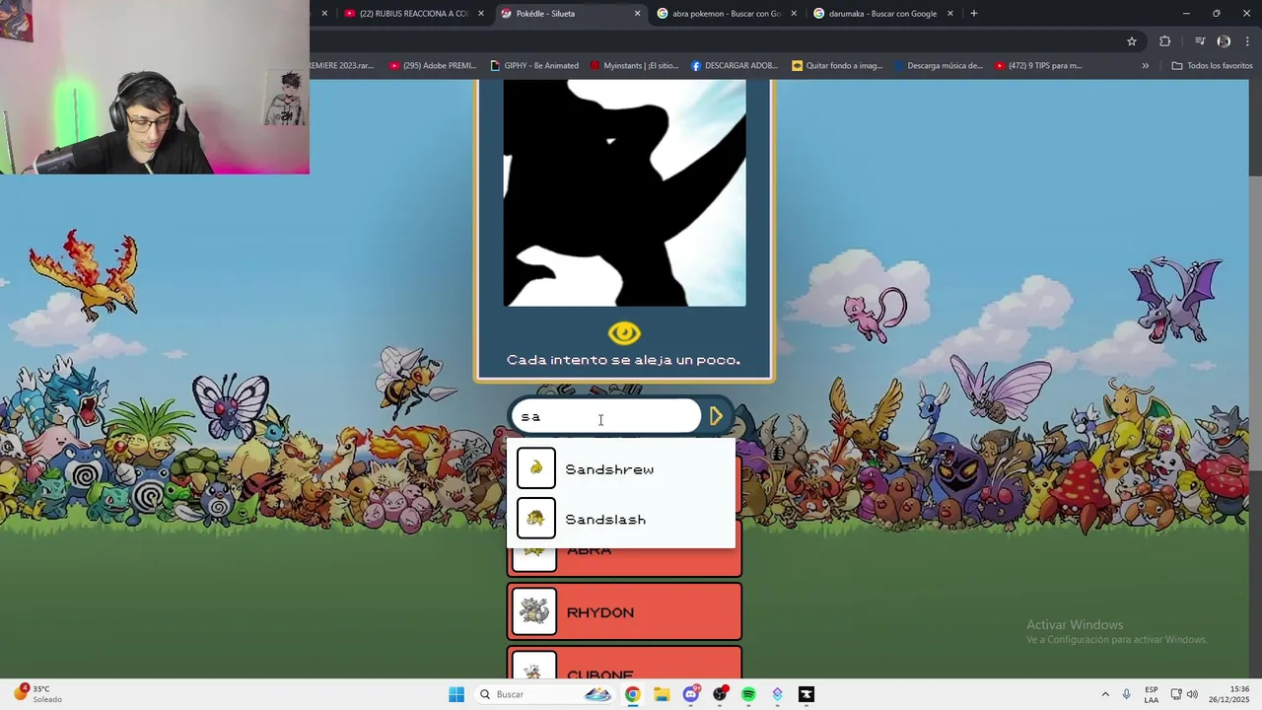Close the darumaka search tab
Viewport: 1262px width, 710px height.
click(x=950, y=14)
